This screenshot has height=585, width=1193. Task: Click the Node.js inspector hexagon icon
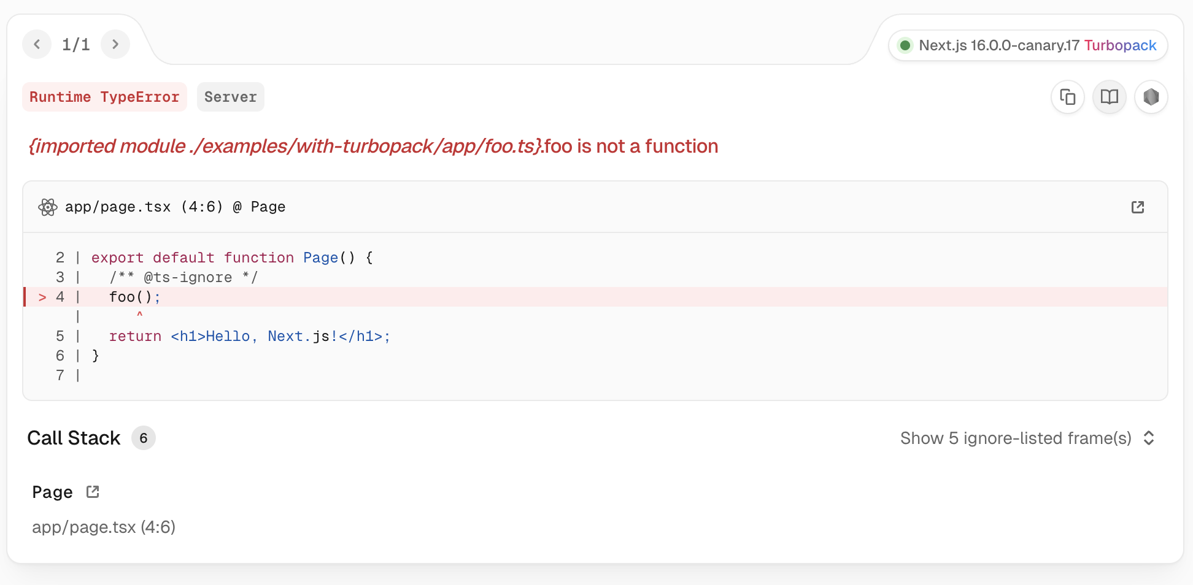click(x=1151, y=97)
